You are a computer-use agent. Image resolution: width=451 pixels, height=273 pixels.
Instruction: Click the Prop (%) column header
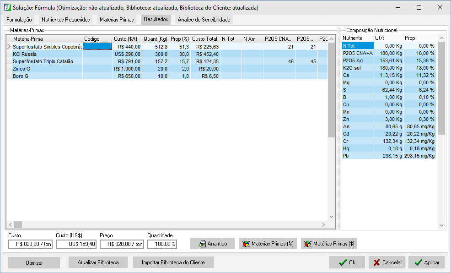(180, 39)
